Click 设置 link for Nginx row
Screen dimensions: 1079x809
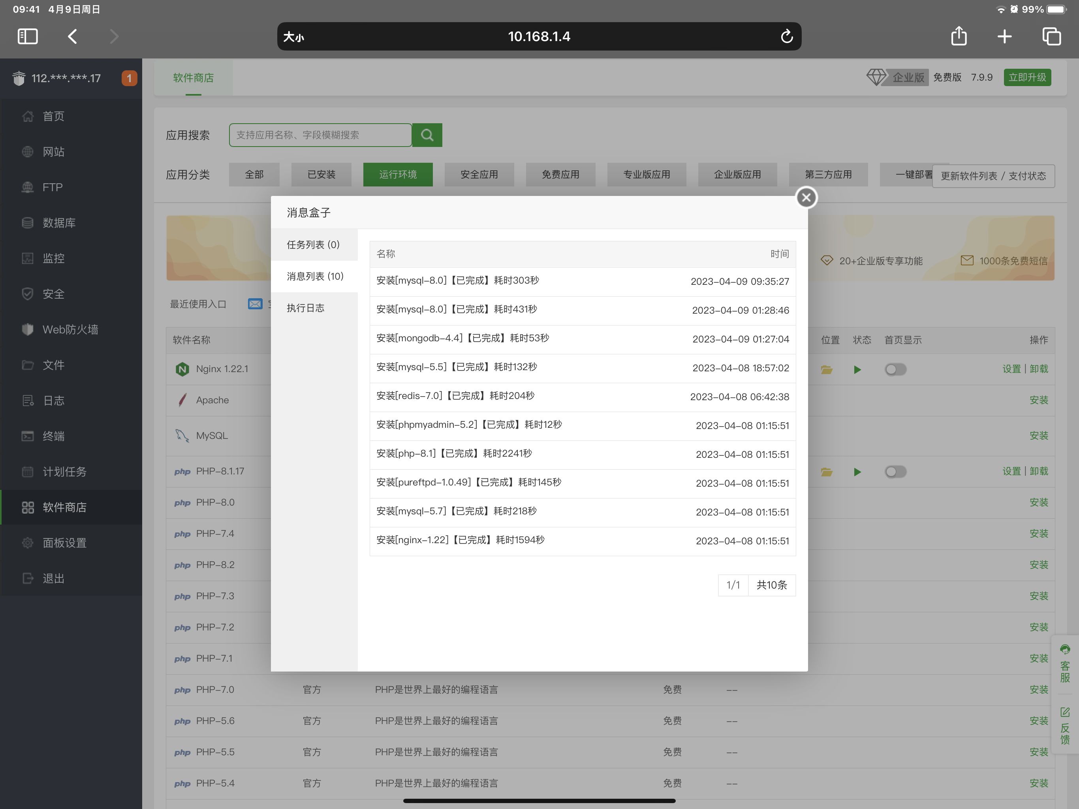pos(1012,369)
